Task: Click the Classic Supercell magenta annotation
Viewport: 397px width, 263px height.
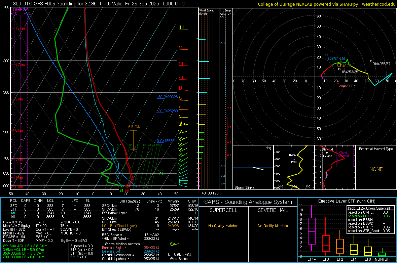Action: tap(344, 154)
